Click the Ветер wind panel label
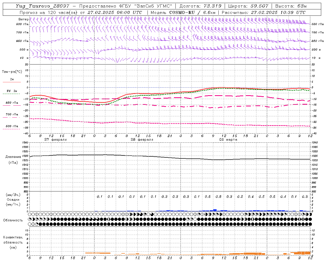This screenshot has width=325, height=260. pyautogui.click(x=23, y=19)
